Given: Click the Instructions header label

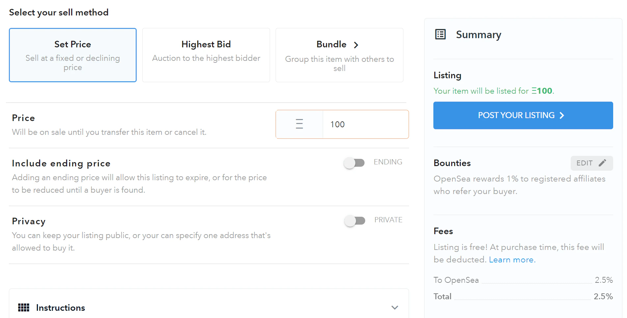Looking at the screenshot, I should pos(61,308).
